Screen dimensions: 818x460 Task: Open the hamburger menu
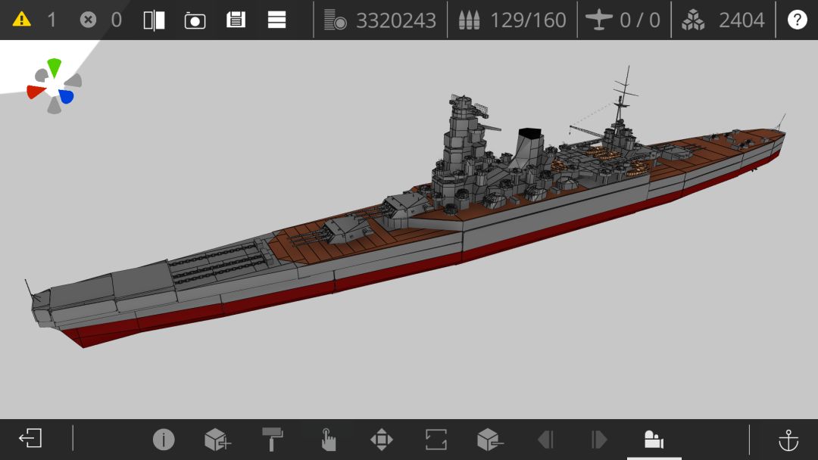coord(276,20)
